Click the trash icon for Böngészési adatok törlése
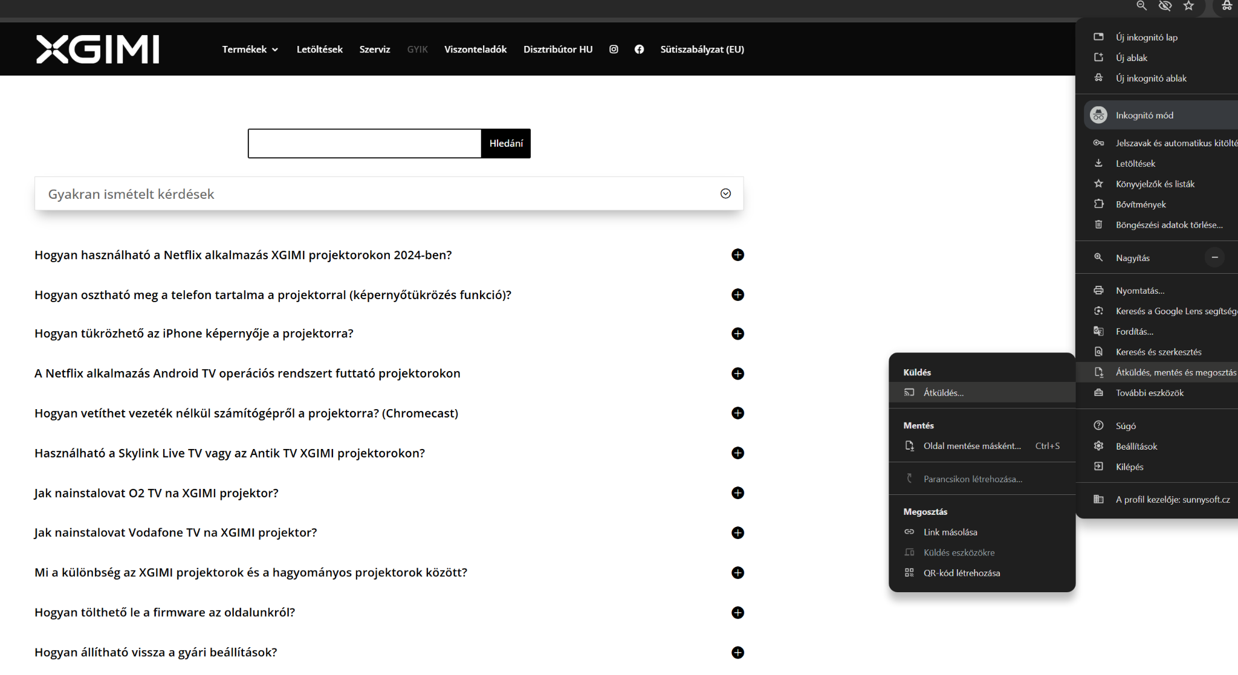Viewport: 1238px width, 675px height. (x=1098, y=225)
